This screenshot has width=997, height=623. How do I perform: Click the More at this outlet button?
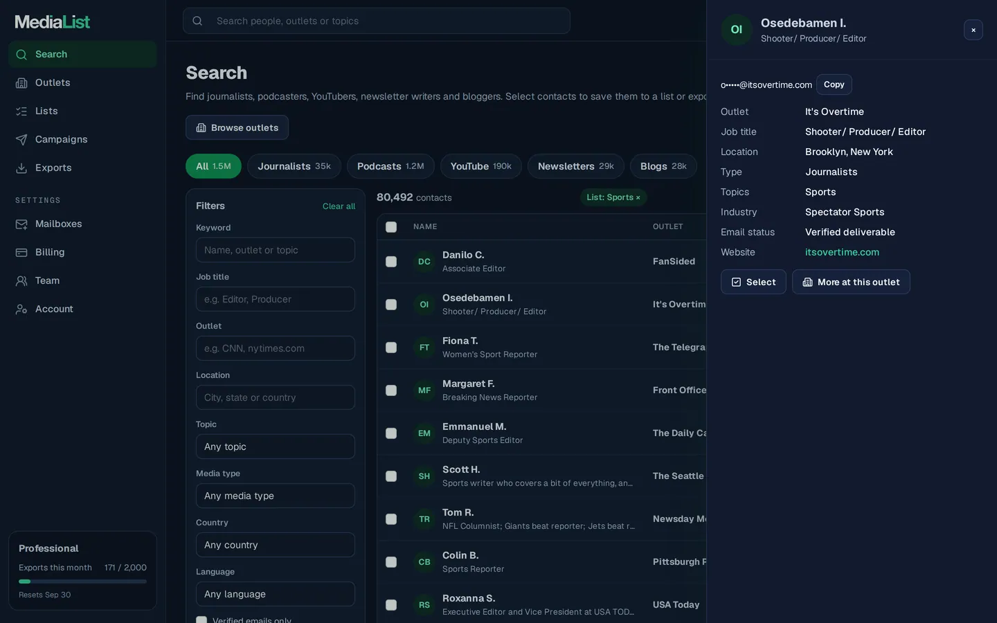point(851,282)
